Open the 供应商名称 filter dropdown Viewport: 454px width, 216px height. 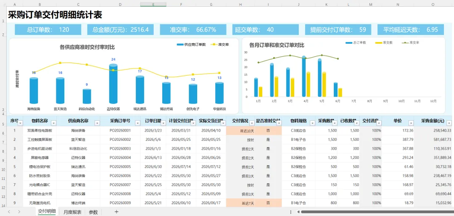[x=97, y=123]
